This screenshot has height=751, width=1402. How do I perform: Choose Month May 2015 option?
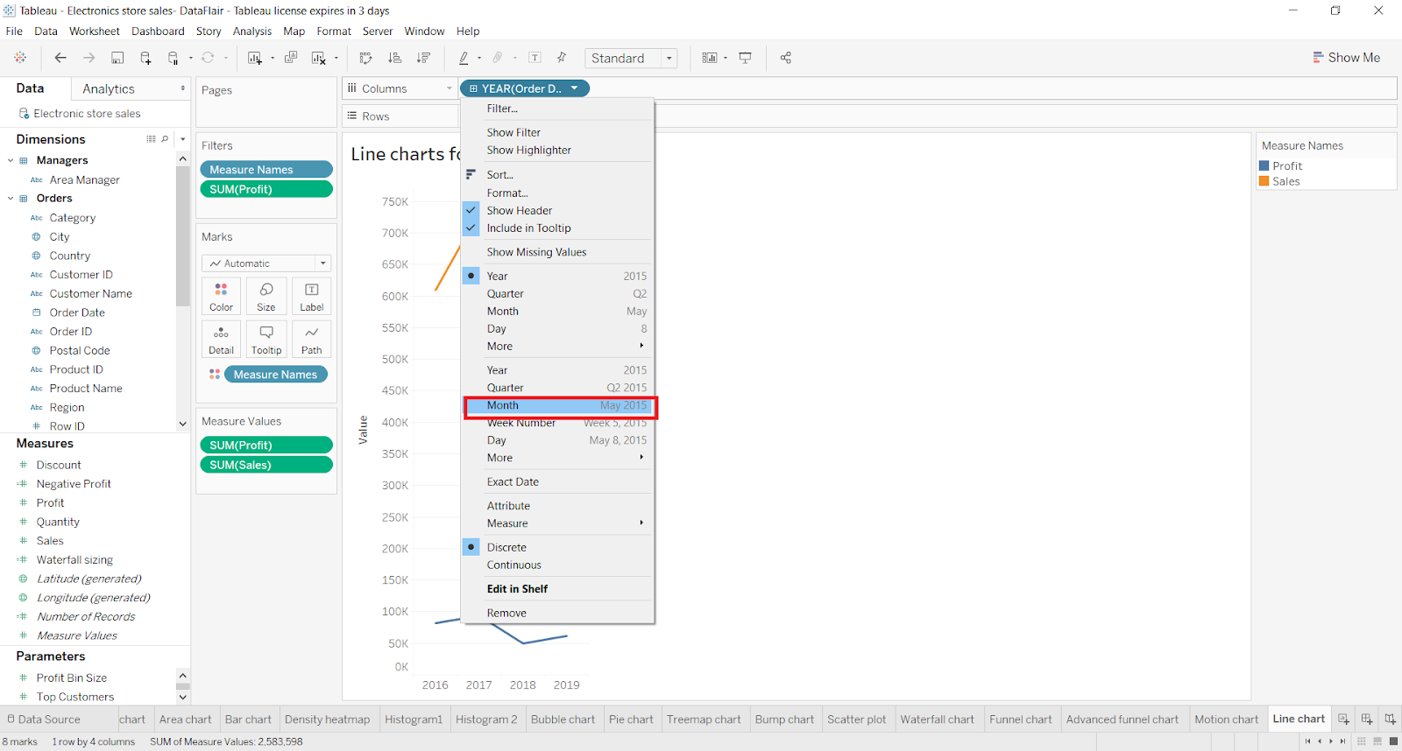[557, 405]
